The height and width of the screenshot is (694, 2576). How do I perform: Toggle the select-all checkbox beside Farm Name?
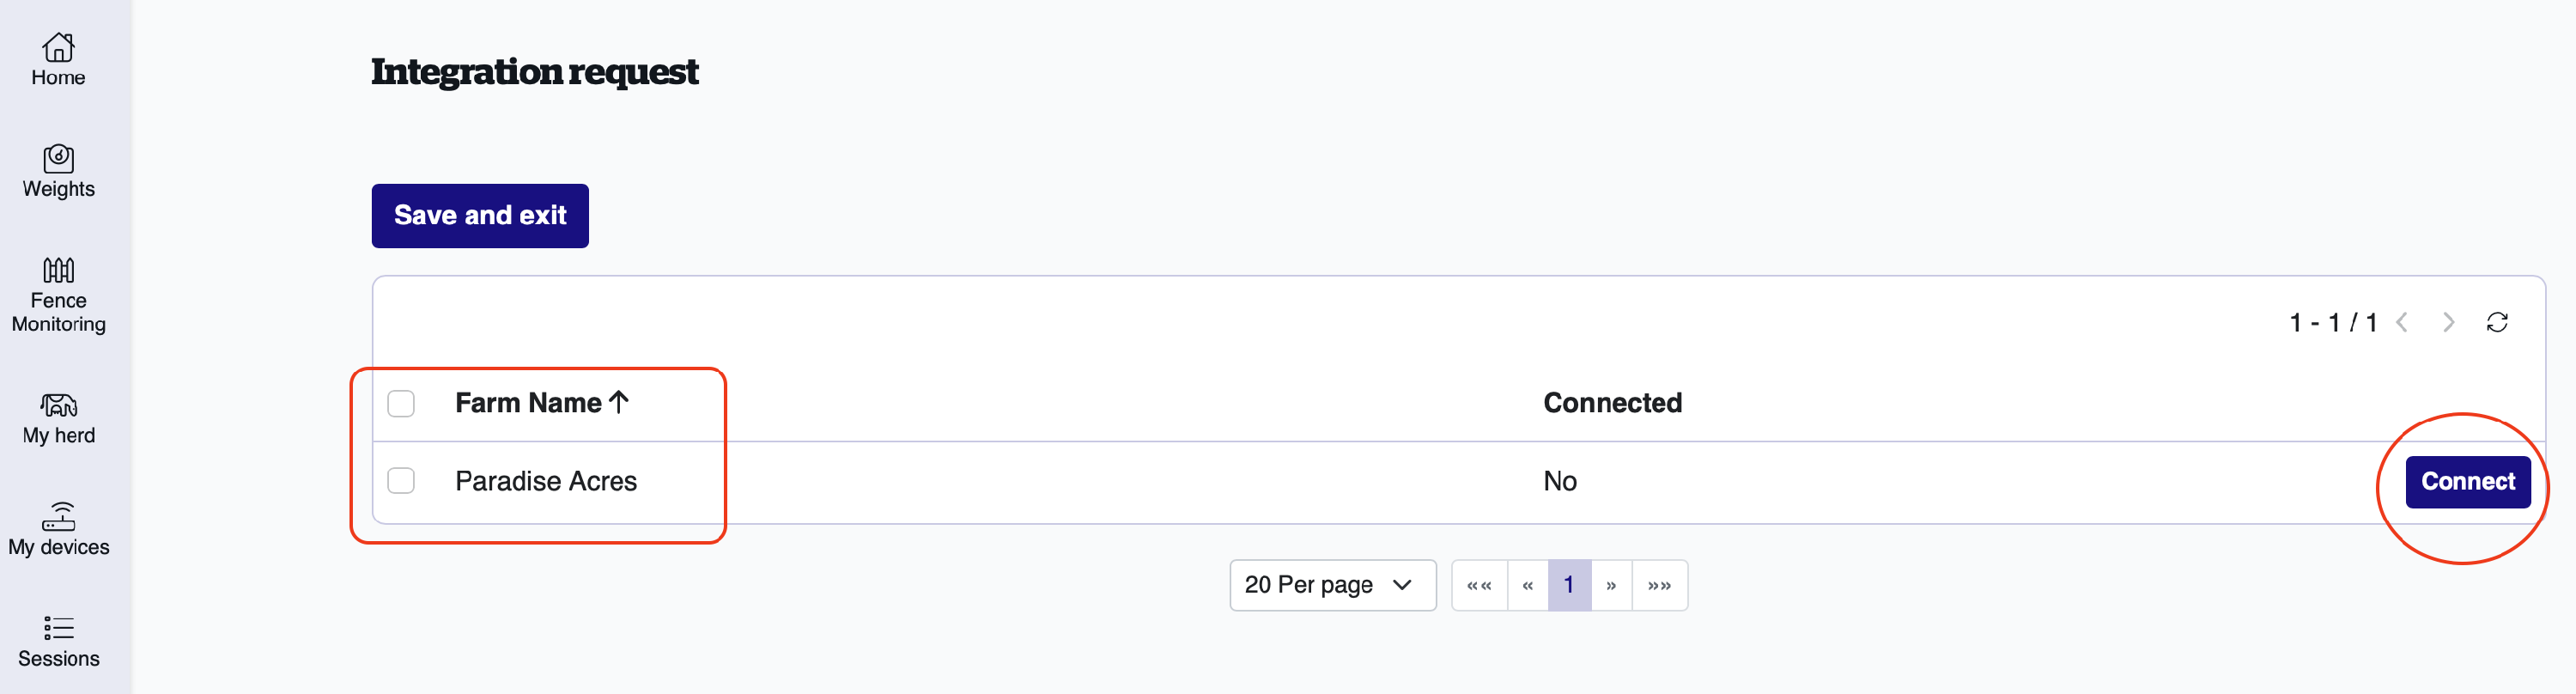coord(401,403)
